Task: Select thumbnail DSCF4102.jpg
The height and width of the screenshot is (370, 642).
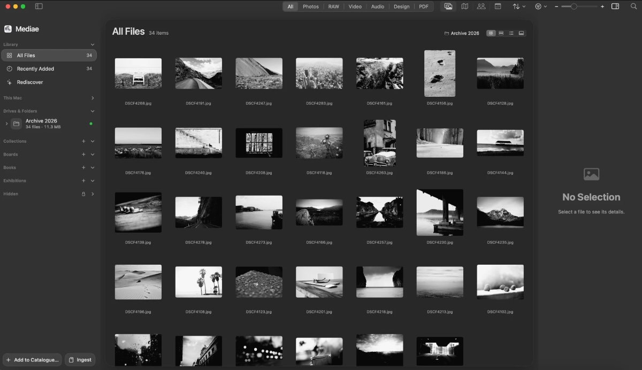Action: coord(500,282)
